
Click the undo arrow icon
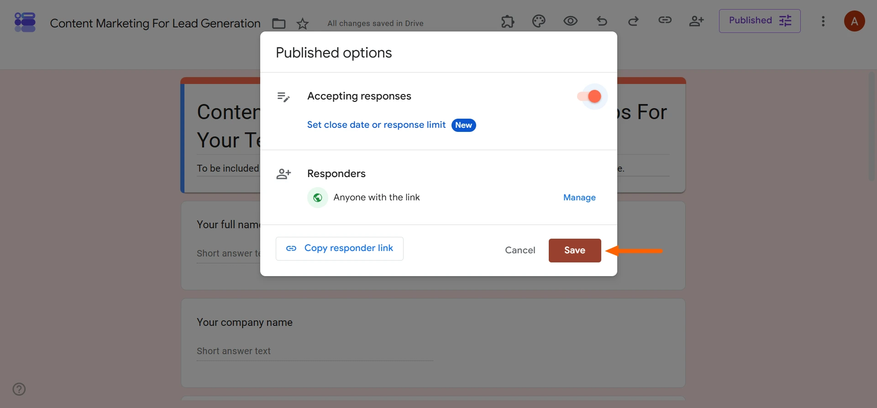pos(602,21)
